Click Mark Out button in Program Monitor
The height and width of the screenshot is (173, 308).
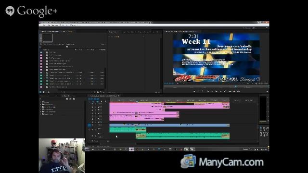(202, 91)
